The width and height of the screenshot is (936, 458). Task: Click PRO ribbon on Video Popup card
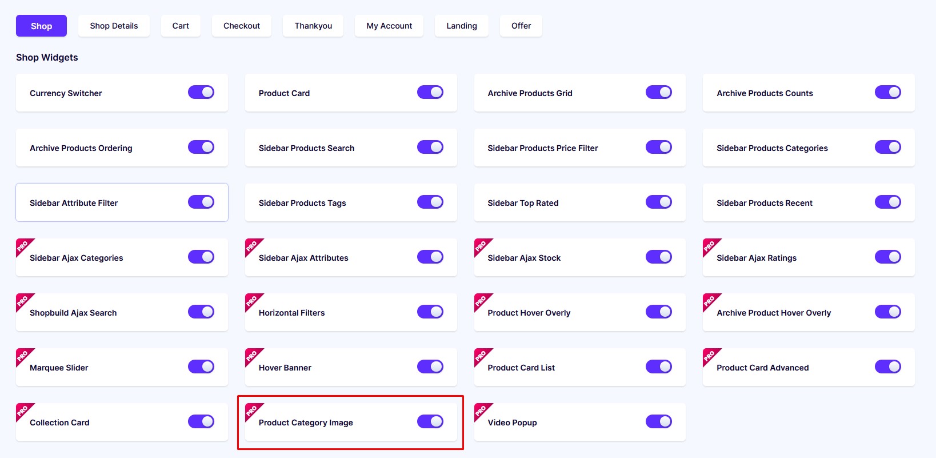click(x=481, y=411)
